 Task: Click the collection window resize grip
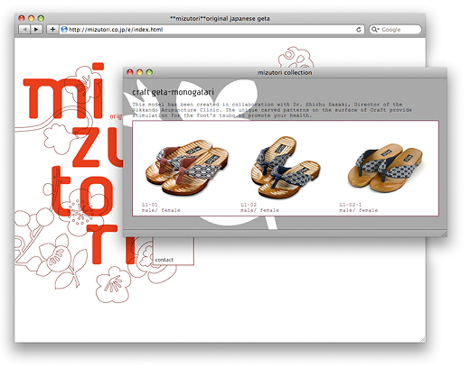[445, 235]
